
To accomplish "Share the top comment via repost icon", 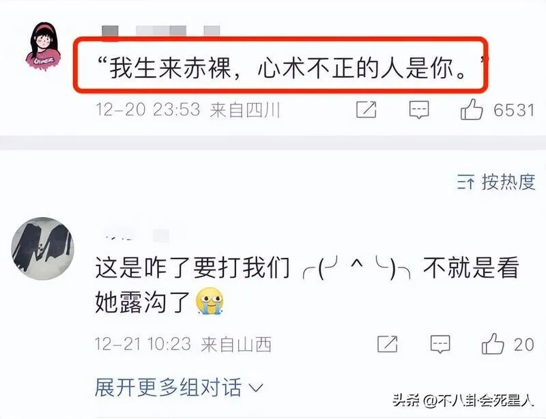I will pyautogui.click(x=367, y=110).
